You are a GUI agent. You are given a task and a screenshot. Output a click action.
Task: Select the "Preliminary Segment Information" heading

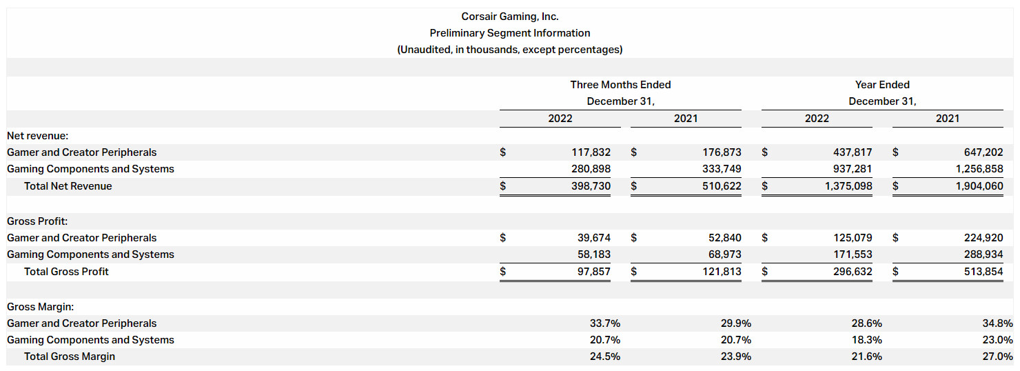[x=510, y=33]
